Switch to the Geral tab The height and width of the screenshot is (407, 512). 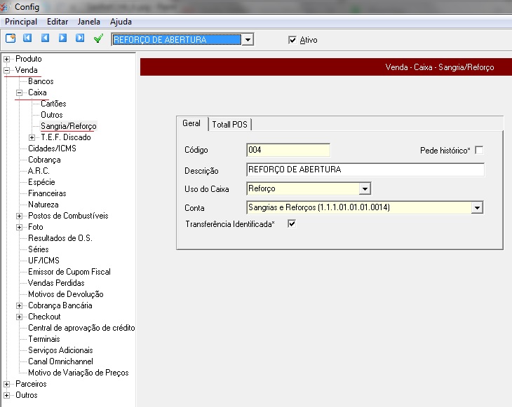click(191, 123)
